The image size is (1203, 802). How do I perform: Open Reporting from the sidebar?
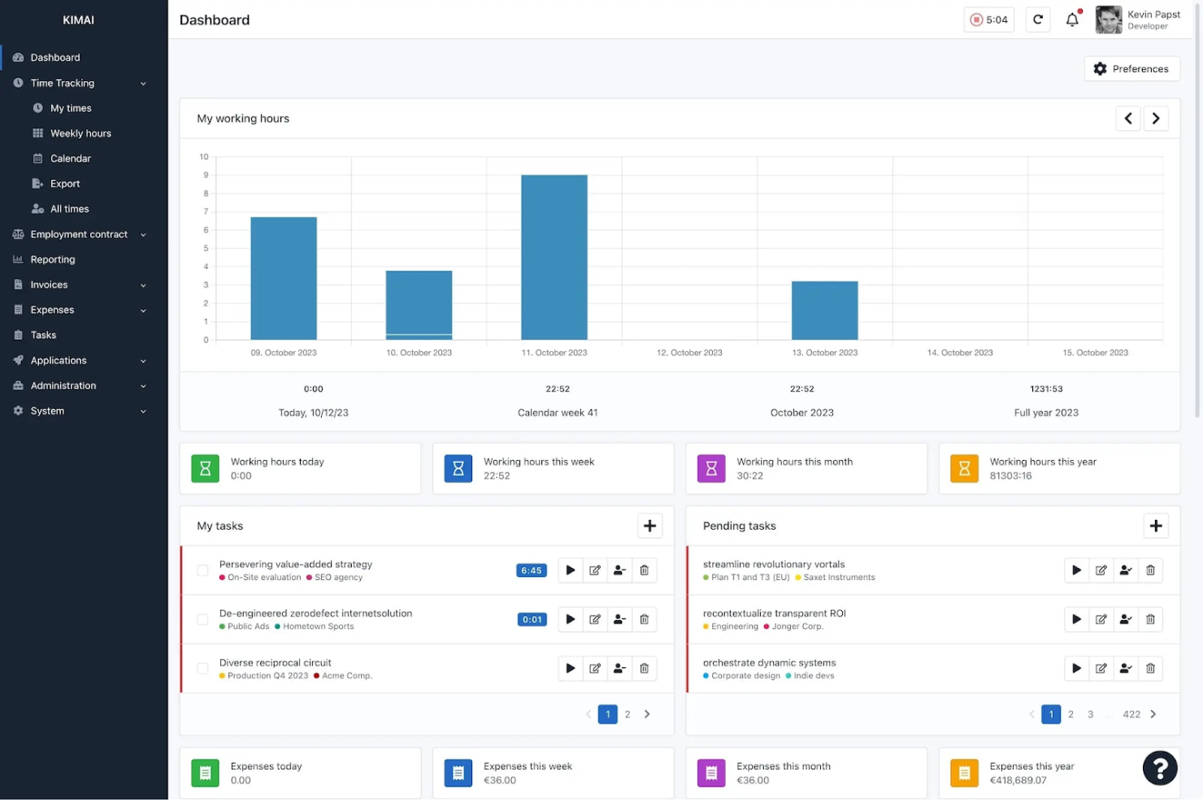(51, 259)
